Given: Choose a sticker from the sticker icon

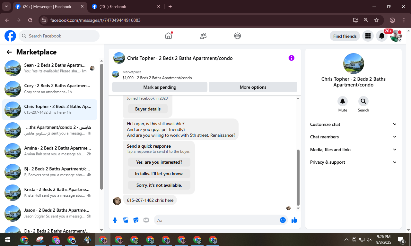Looking at the screenshot, I should click(136, 220).
